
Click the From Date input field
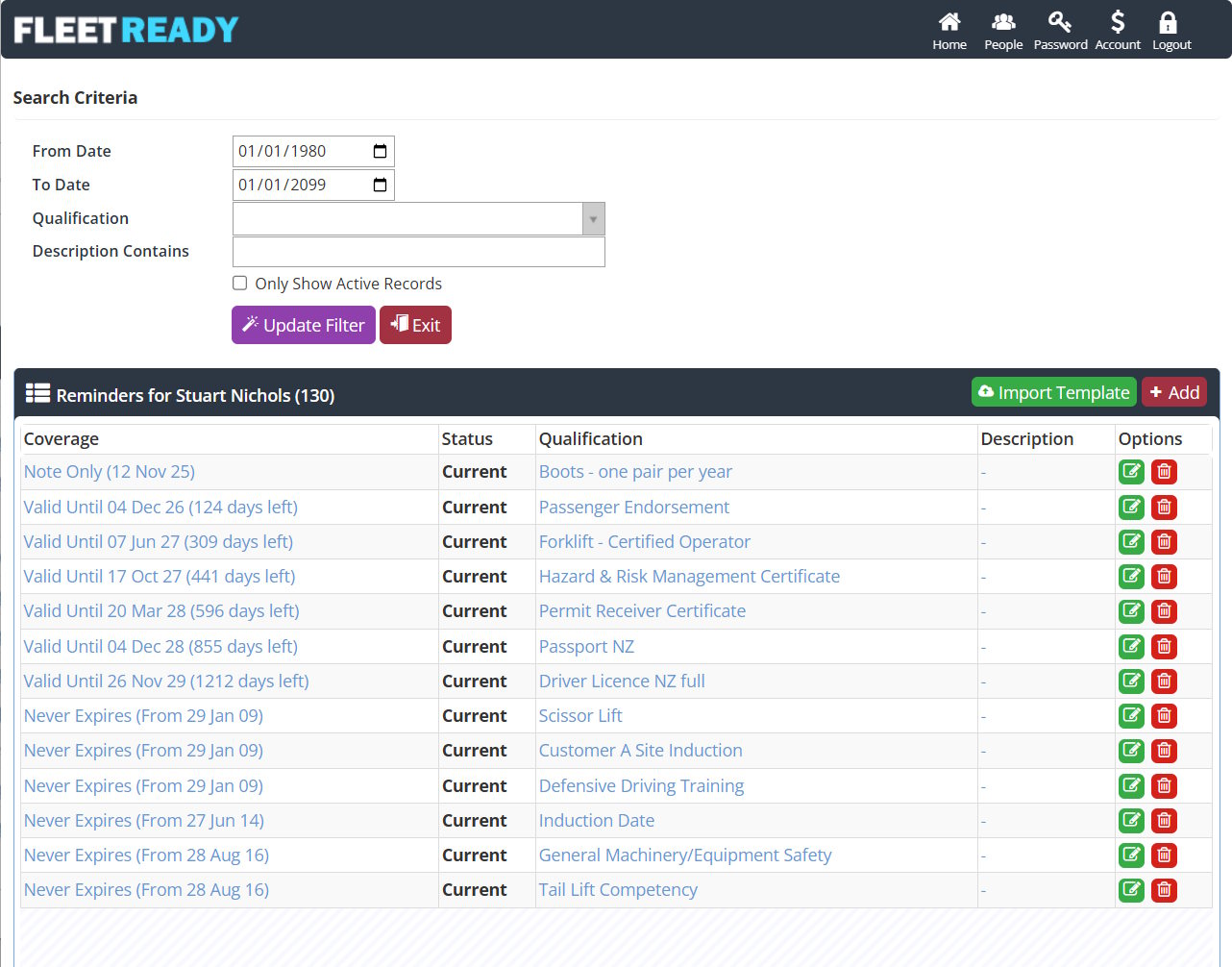(x=313, y=151)
